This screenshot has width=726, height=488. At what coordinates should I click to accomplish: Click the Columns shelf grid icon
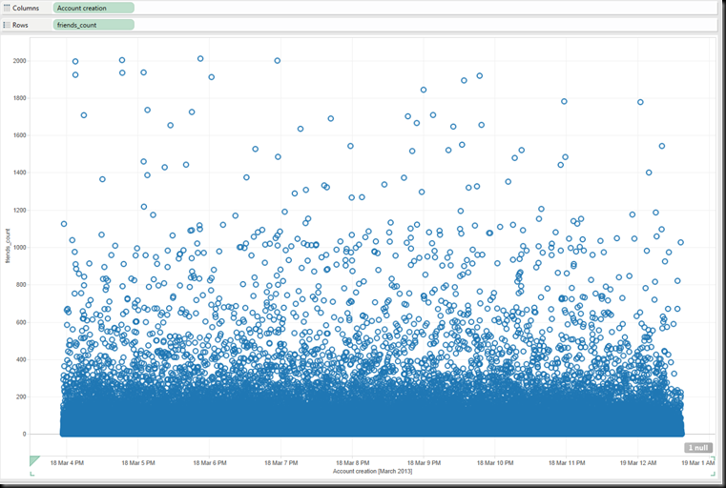[7, 8]
